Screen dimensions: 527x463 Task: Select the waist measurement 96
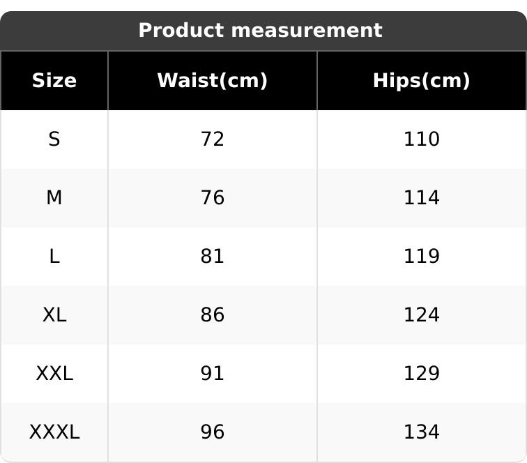[213, 432]
